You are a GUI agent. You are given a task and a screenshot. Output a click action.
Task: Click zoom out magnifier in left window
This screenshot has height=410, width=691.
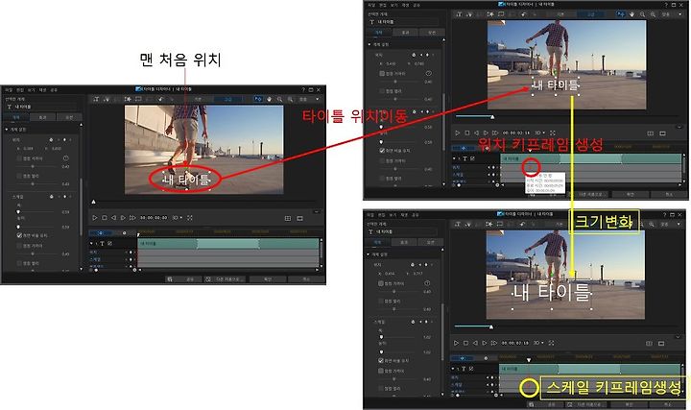coord(279,99)
